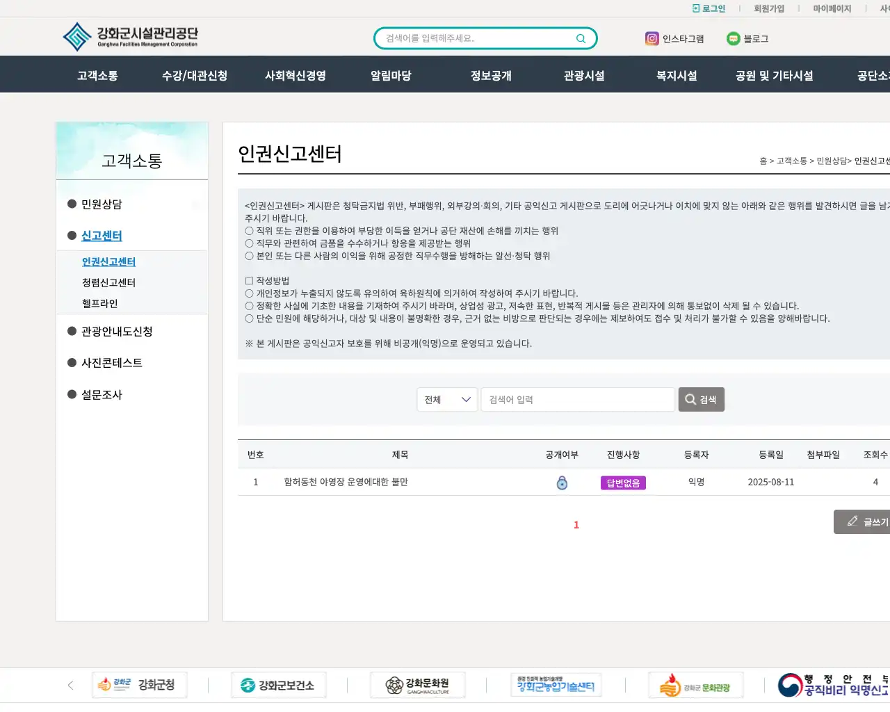This screenshot has height=712, width=890.
Task: Click the 강화군보건소 footer icon
Action: (x=278, y=685)
